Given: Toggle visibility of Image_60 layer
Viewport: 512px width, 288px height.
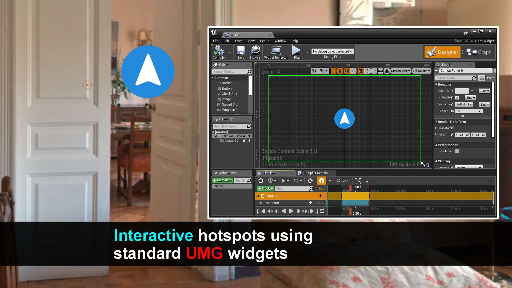Looking at the screenshot, I should coord(249,140).
